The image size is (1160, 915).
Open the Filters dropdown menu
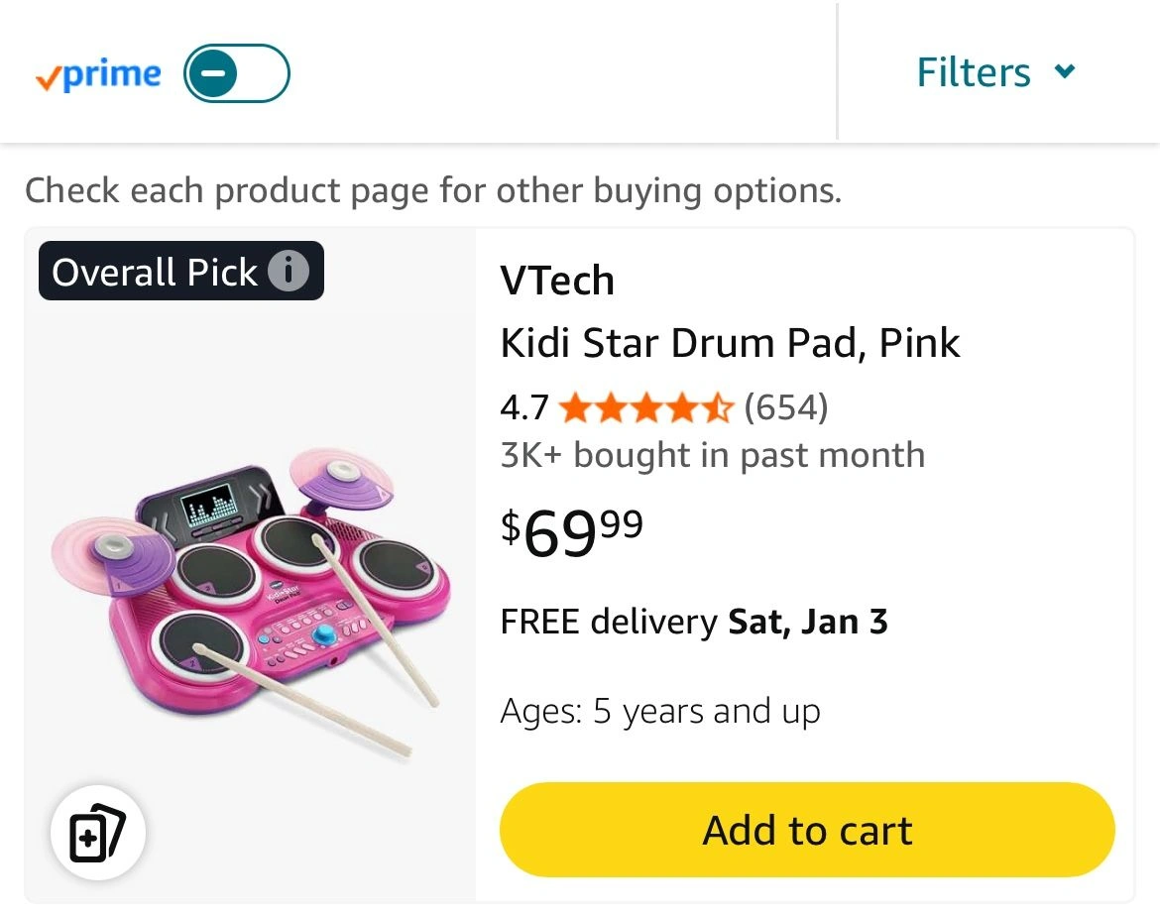pos(974,72)
